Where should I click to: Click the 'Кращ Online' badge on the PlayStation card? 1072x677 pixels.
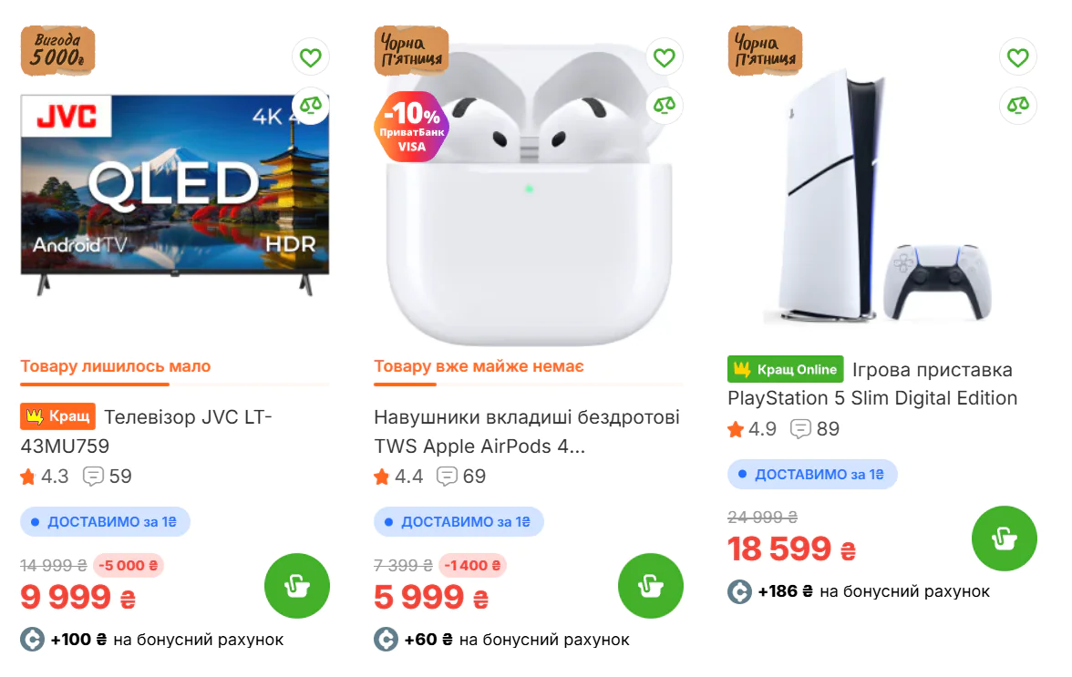click(782, 369)
